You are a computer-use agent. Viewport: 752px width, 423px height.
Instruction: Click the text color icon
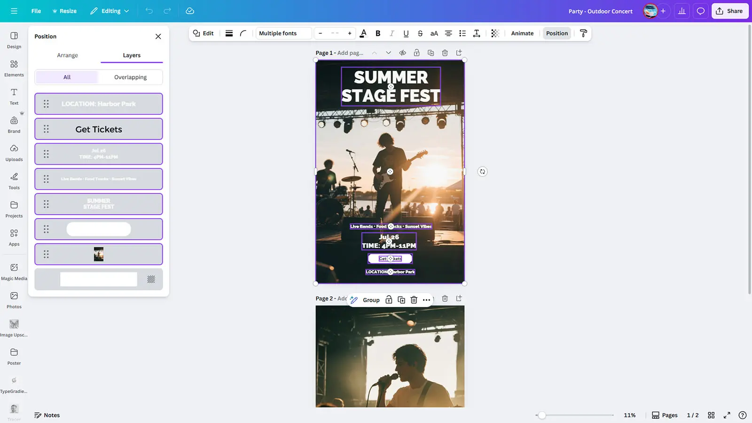pos(363,33)
